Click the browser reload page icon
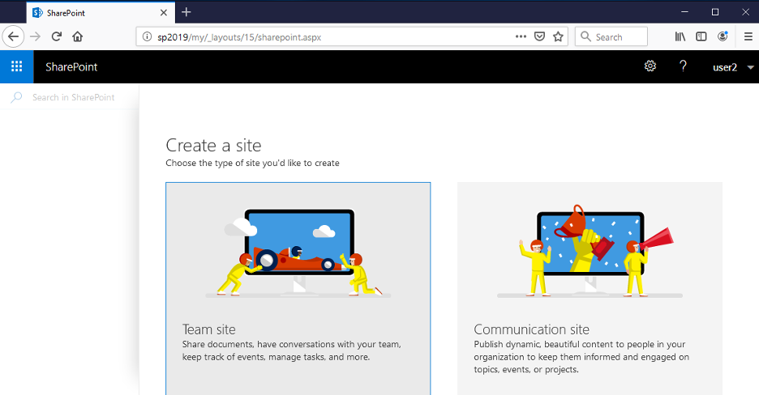759x395 pixels. coord(57,36)
